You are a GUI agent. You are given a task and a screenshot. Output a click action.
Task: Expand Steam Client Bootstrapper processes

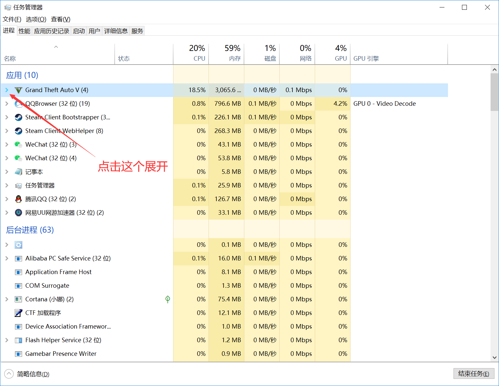coord(7,117)
